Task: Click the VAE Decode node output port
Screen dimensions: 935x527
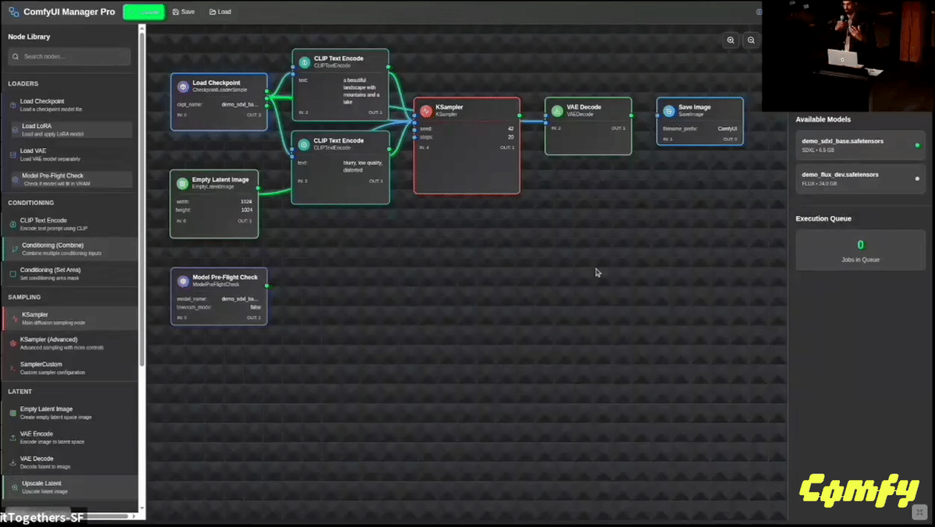Action: (x=632, y=115)
